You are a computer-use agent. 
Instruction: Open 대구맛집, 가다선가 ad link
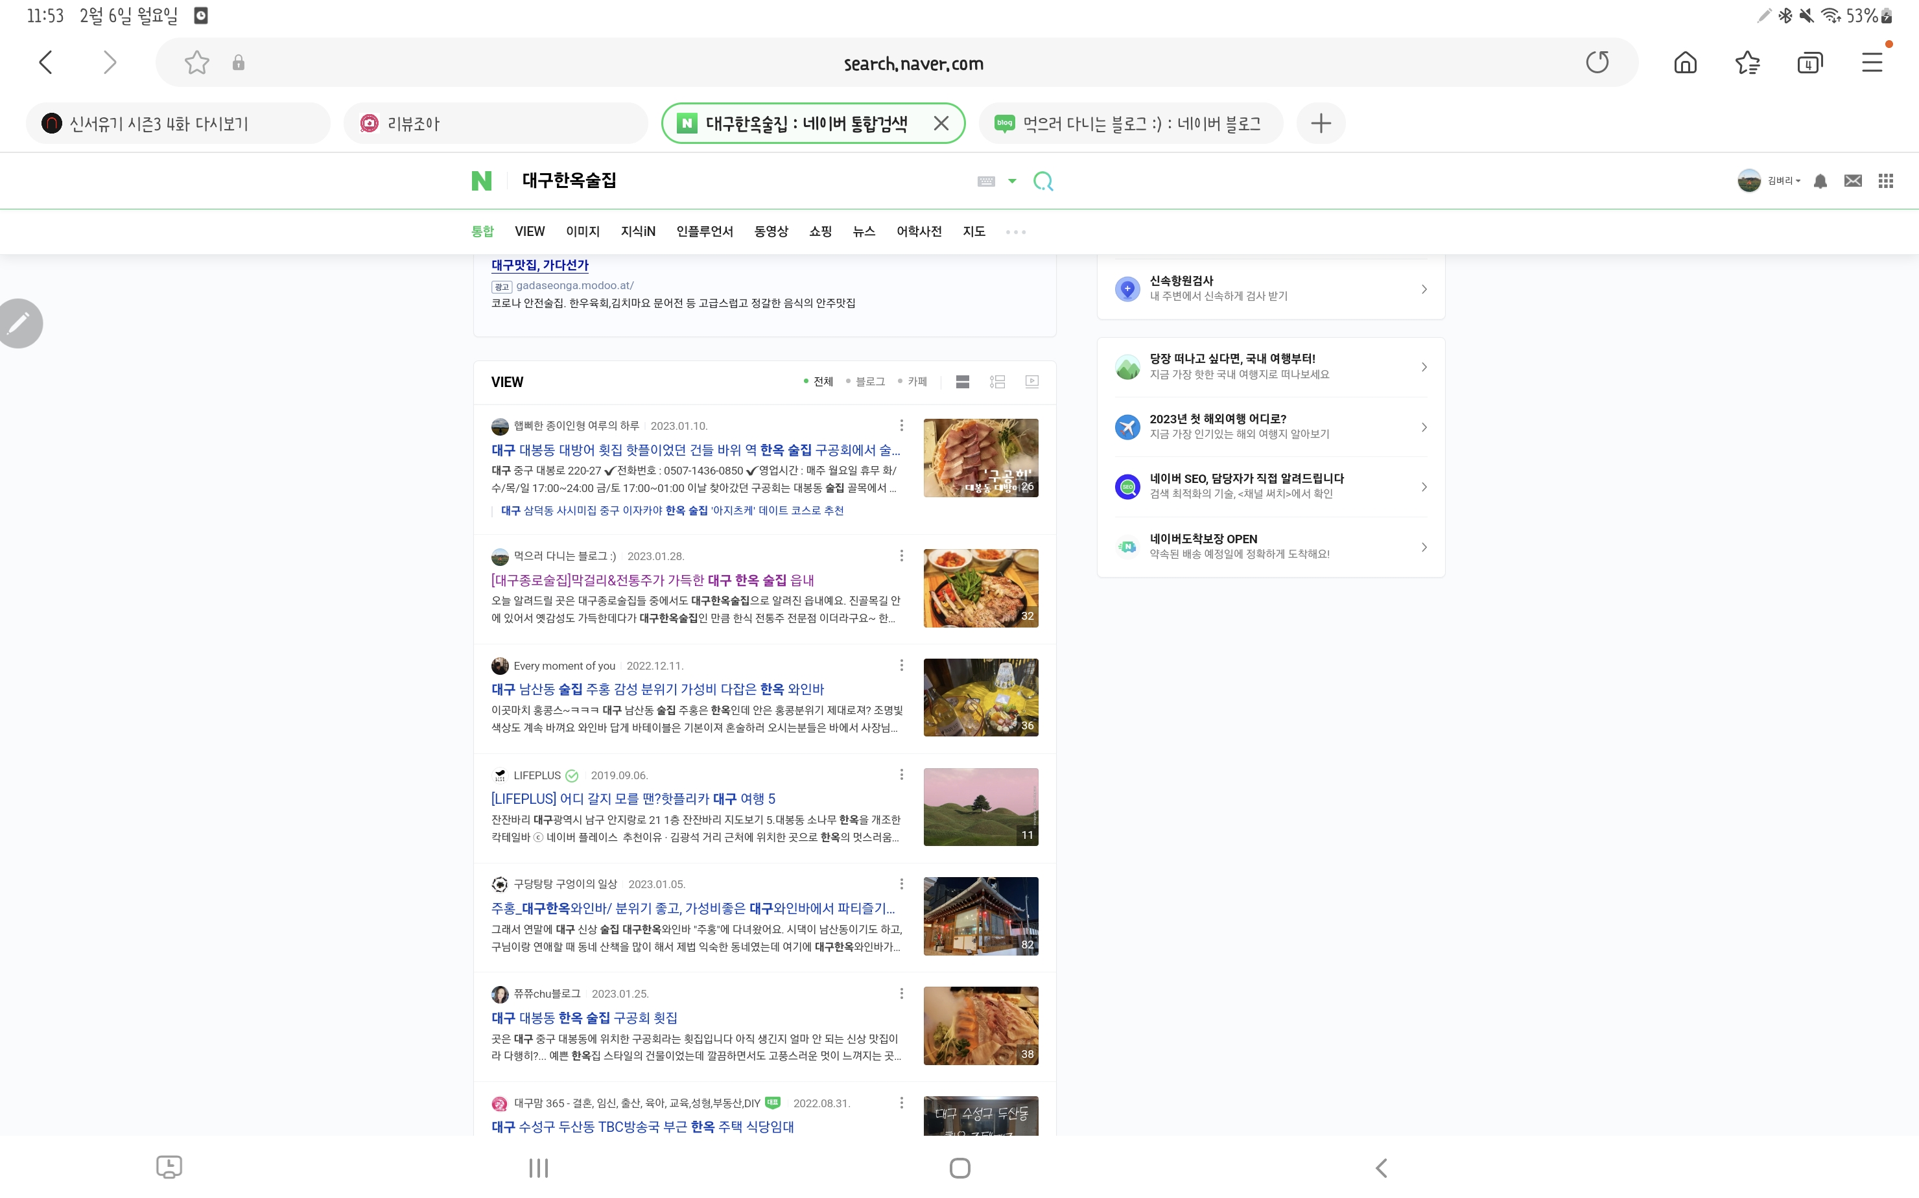539,265
